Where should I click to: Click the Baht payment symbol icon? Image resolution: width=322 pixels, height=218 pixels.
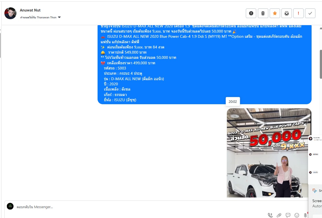[305, 215]
